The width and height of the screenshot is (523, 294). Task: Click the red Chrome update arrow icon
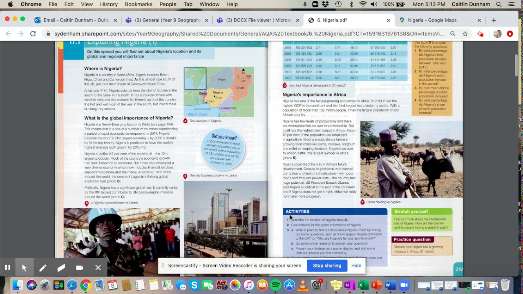click(510, 34)
